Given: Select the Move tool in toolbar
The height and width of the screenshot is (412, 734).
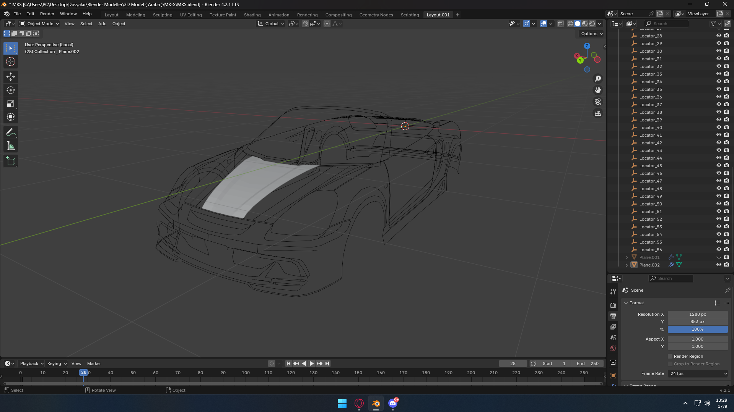Looking at the screenshot, I should [11, 77].
